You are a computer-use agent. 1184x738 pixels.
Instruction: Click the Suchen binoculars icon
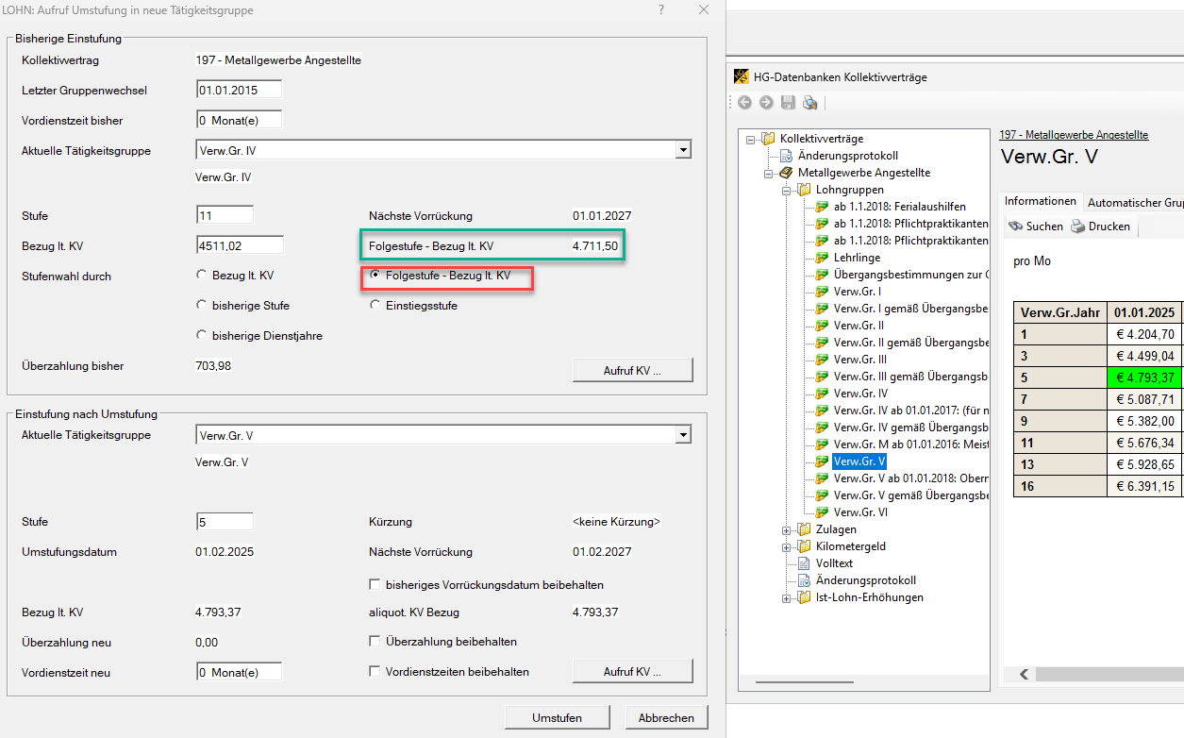click(x=1016, y=226)
